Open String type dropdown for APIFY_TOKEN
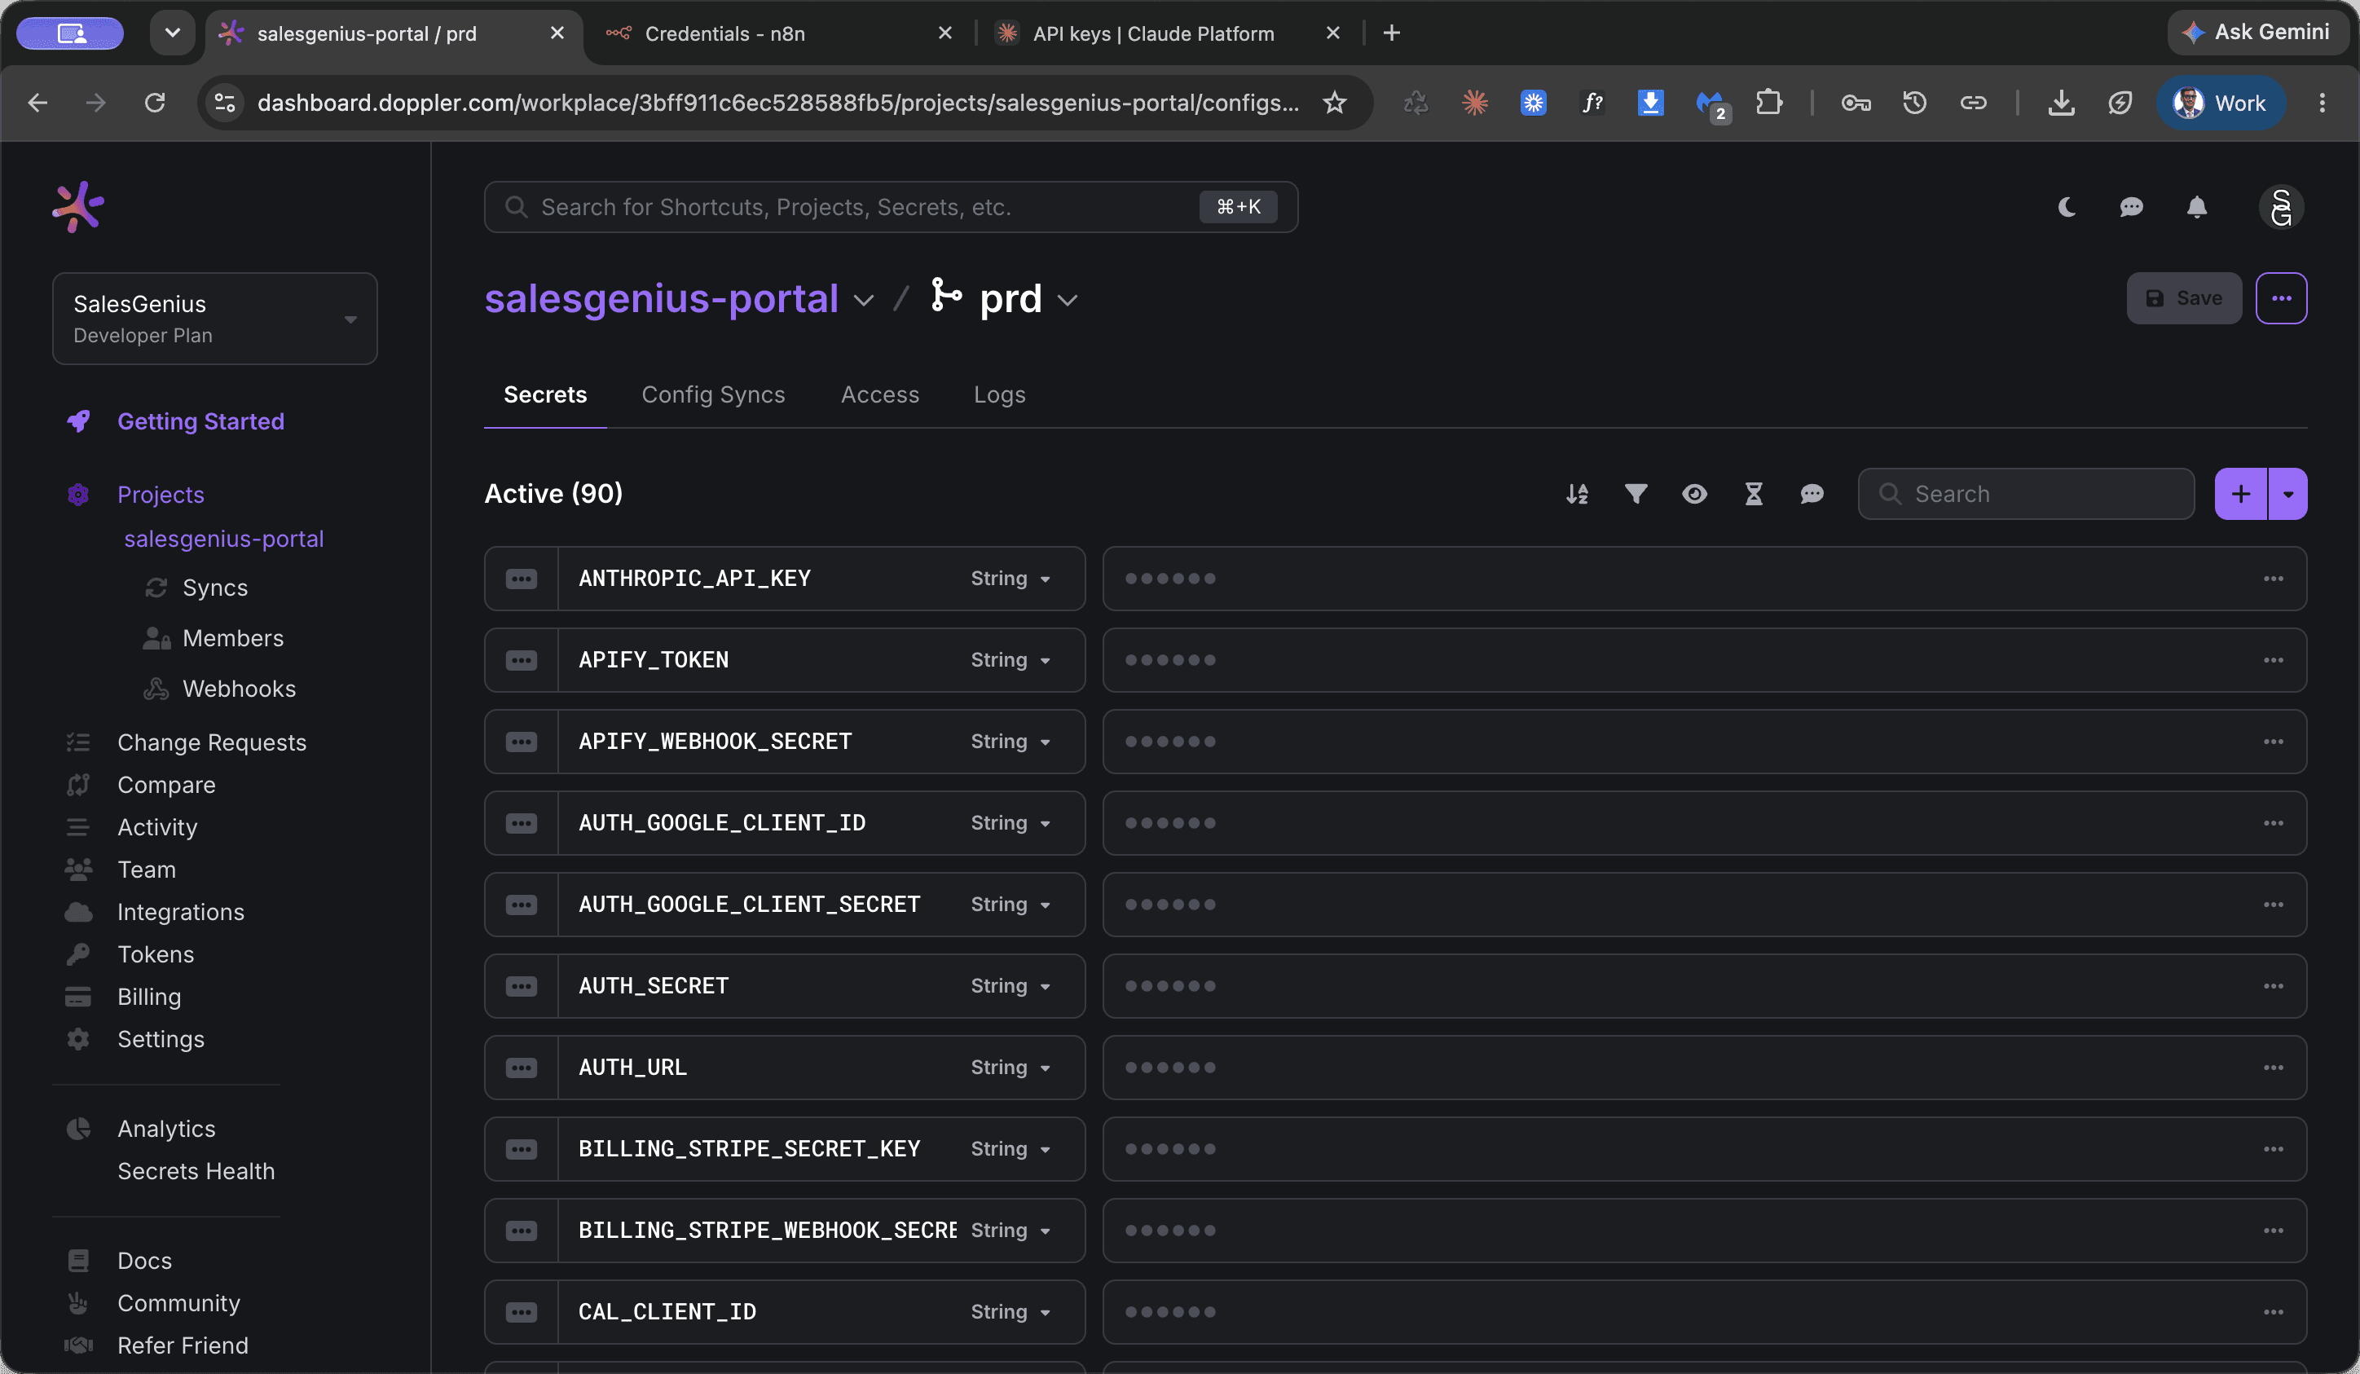The width and height of the screenshot is (2360, 1374). coord(1010,660)
